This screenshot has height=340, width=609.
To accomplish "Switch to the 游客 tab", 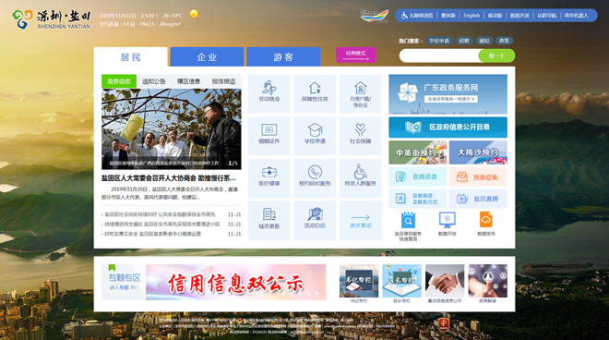I will coord(283,57).
